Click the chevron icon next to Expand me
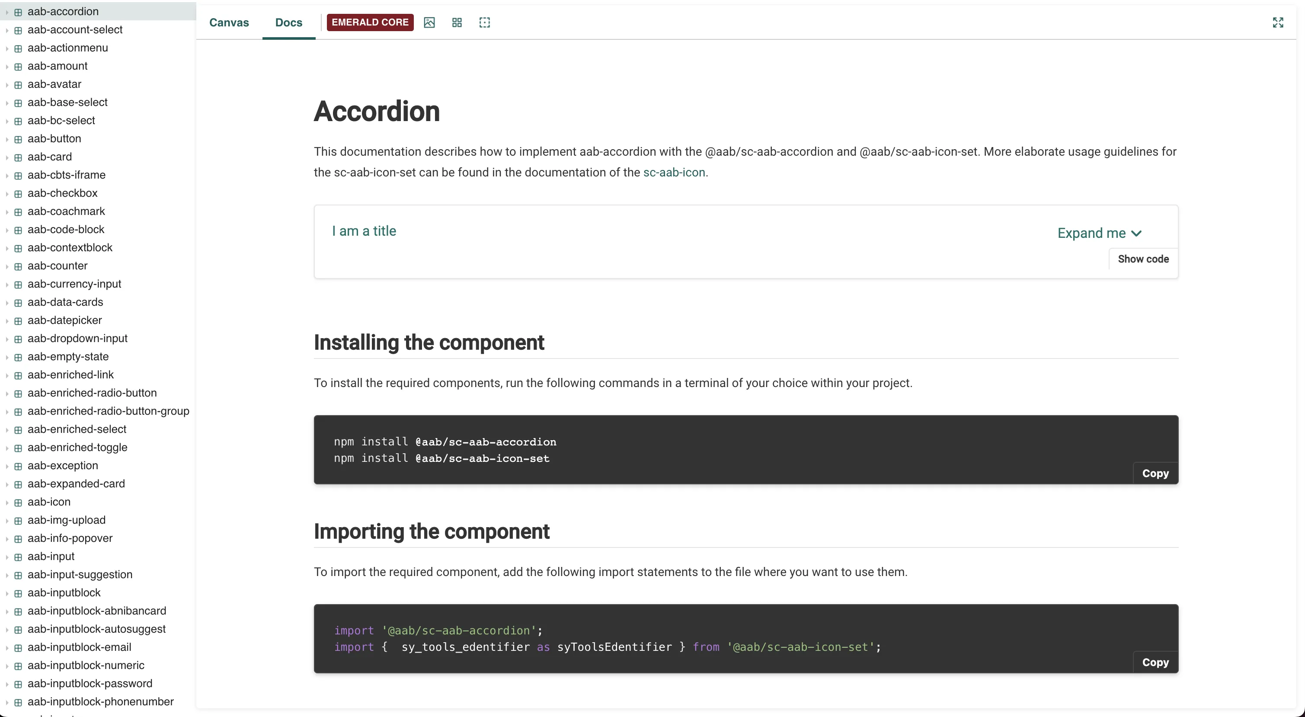The width and height of the screenshot is (1305, 717). tap(1136, 234)
